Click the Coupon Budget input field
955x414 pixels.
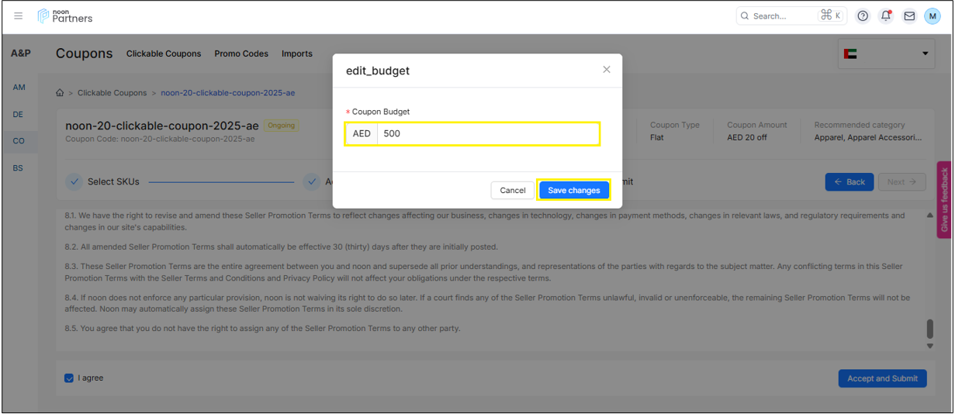point(488,133)
